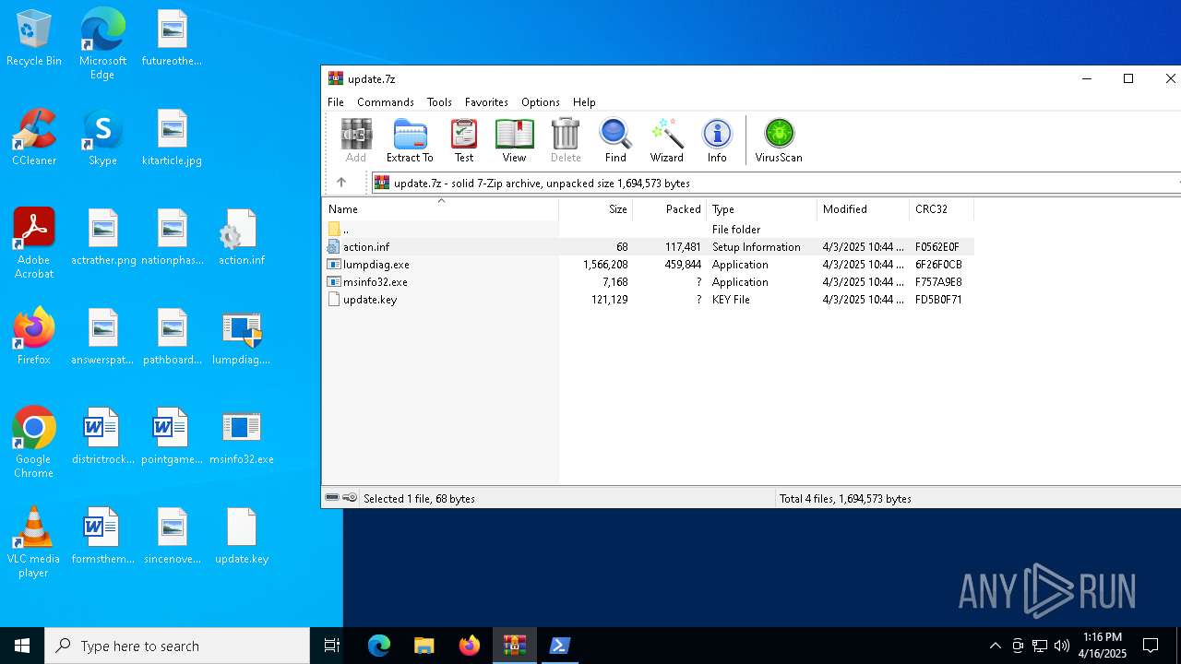
Task: Open the taskbar clock showing 1:16 PM
Action: (1103, 646)
